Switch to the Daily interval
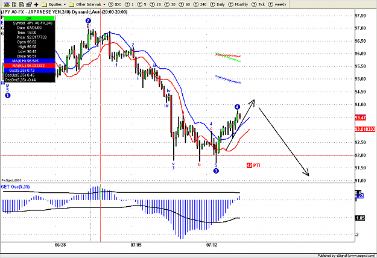This screenshot has width=377, height=258. pyautogui.click(x=217, y=4)
